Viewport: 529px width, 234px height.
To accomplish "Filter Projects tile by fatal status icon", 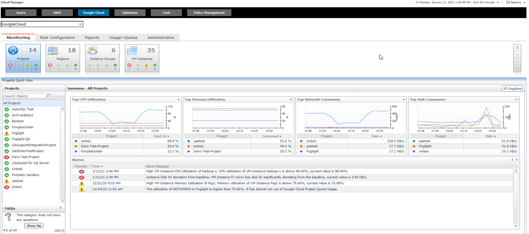I will point(10,65).
